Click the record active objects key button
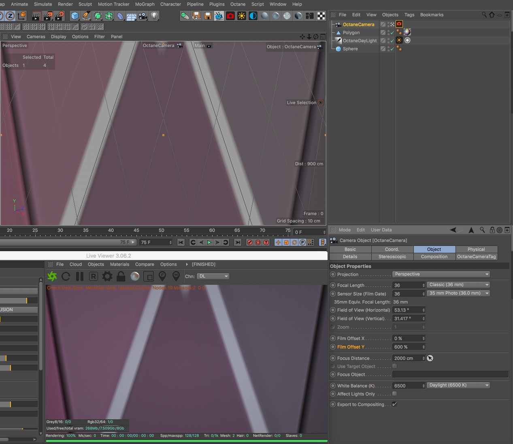The image size is (513, 444). 250,242
